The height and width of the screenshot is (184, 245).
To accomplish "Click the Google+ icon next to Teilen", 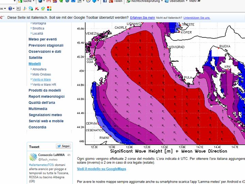I will (111, 1).
